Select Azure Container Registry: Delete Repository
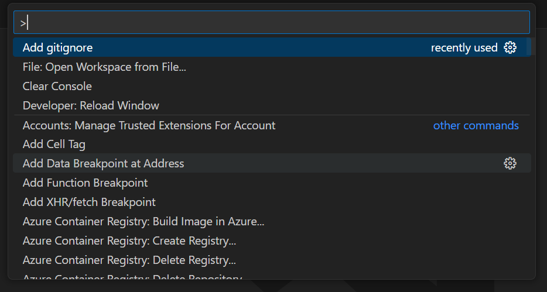The width and height of the screenshot is (547, 292). pos(132,277)
